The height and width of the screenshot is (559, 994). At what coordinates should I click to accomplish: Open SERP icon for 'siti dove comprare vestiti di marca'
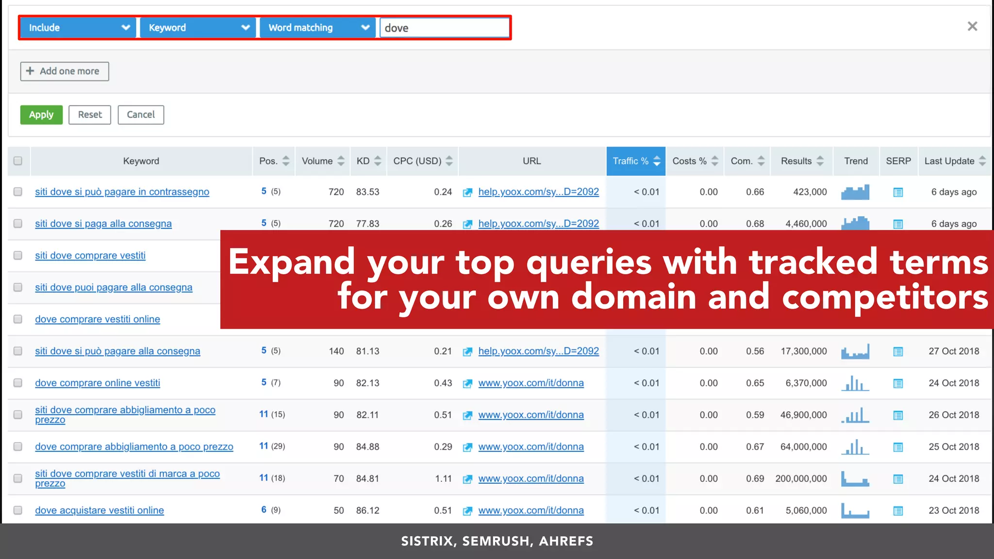[x=898, y=479]
